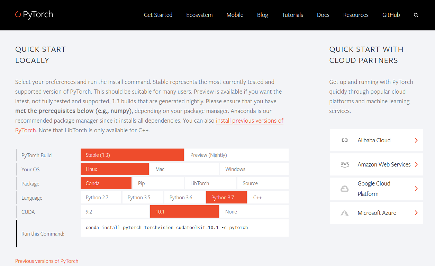
Task: Click the Alibaba Cloud logo icon
Action: coord(344,140)
